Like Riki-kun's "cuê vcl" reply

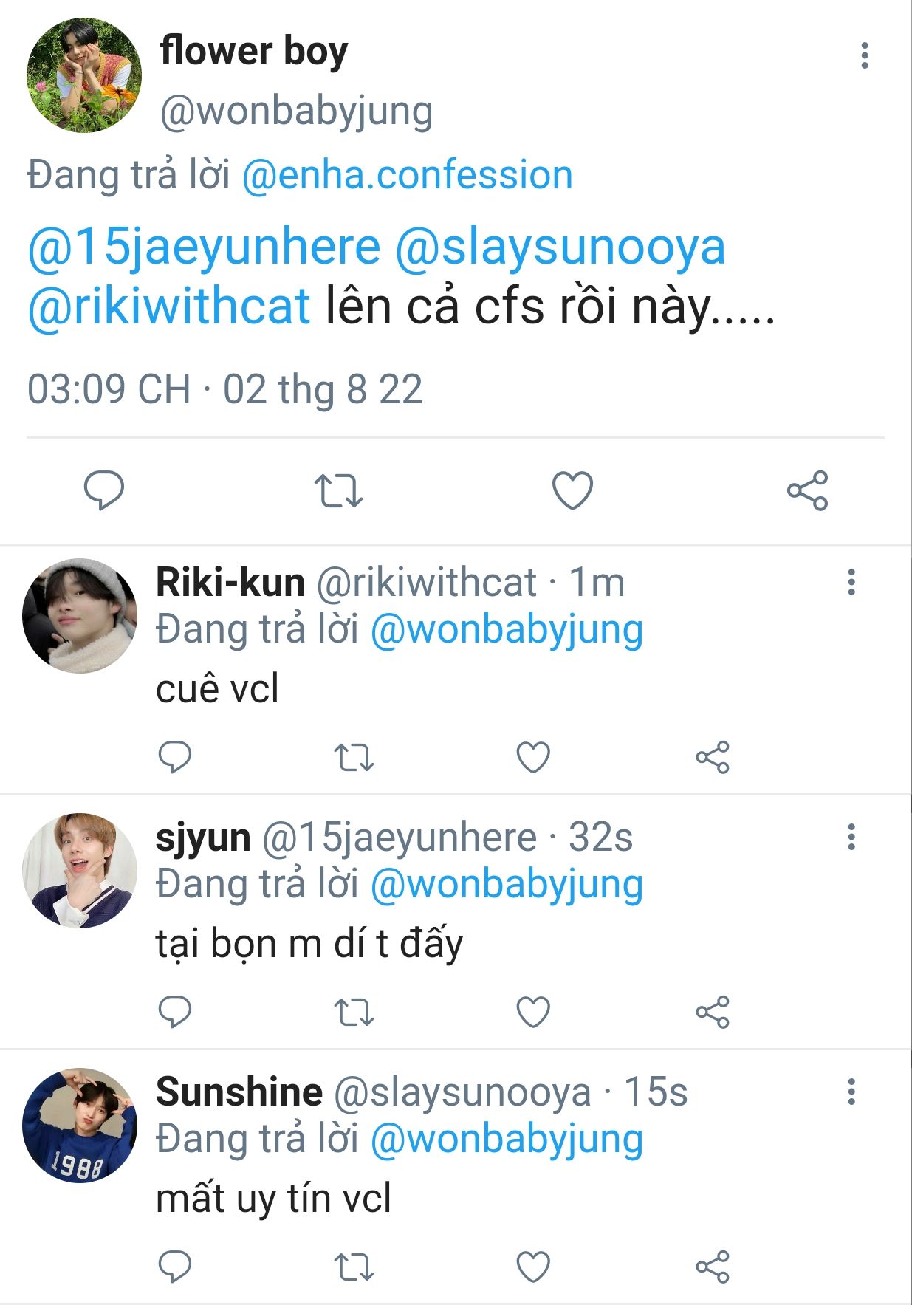533,757
